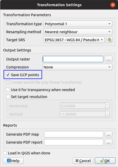Uncheck Save GCP points
The width and height of the screenshot is (118, 167).
click(8, 75)
